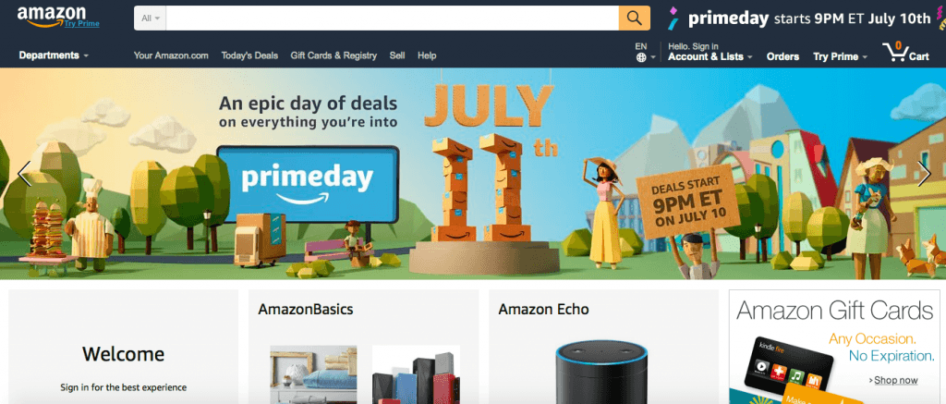Open the All search category dropdown
This screenshot has height=404, width=946.
click(x=151, y=18)
